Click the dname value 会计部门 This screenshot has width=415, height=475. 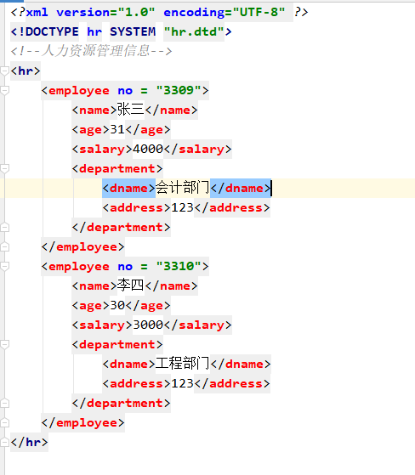pyautogui.click(x=183, y=188)
